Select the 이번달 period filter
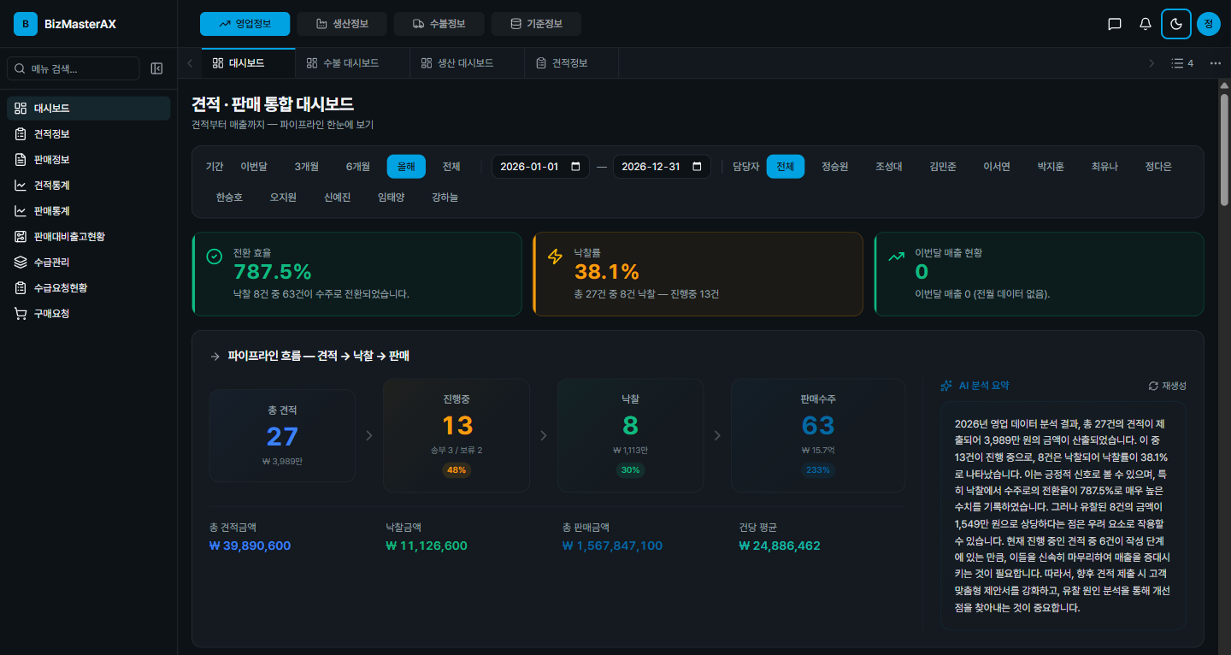The width and height of the screenshot is (1231, 655). 254,167
